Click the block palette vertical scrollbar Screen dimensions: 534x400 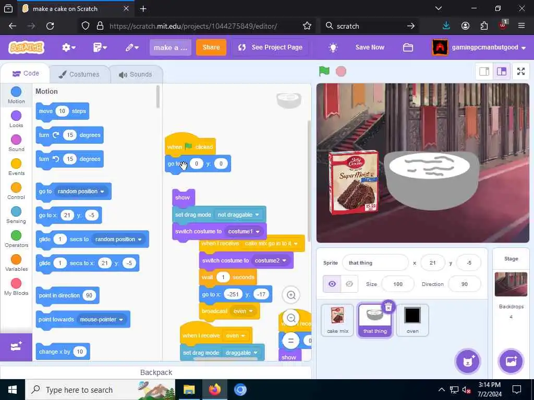pyautogui.click(x=157, y=97)
